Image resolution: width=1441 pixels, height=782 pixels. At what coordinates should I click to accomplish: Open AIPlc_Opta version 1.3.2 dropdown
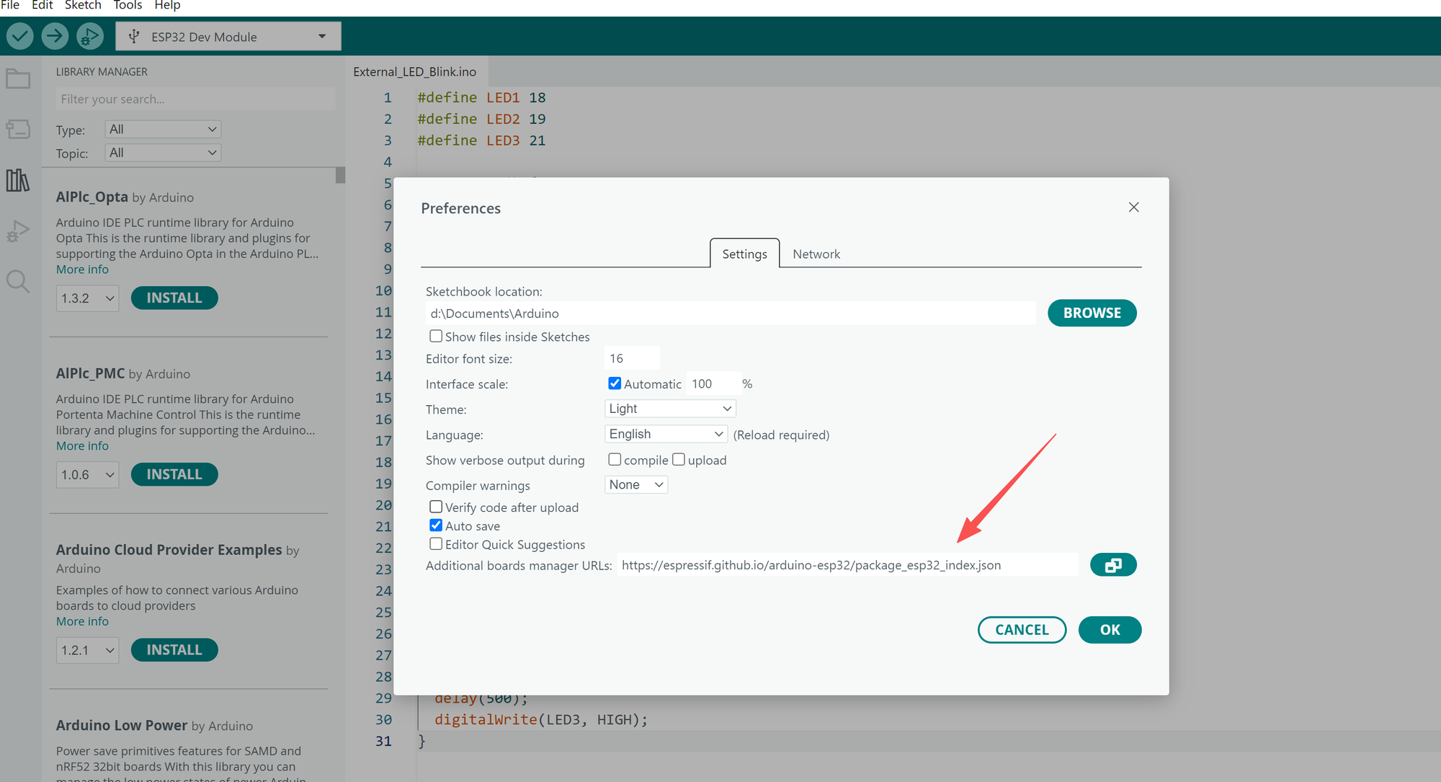87,298
